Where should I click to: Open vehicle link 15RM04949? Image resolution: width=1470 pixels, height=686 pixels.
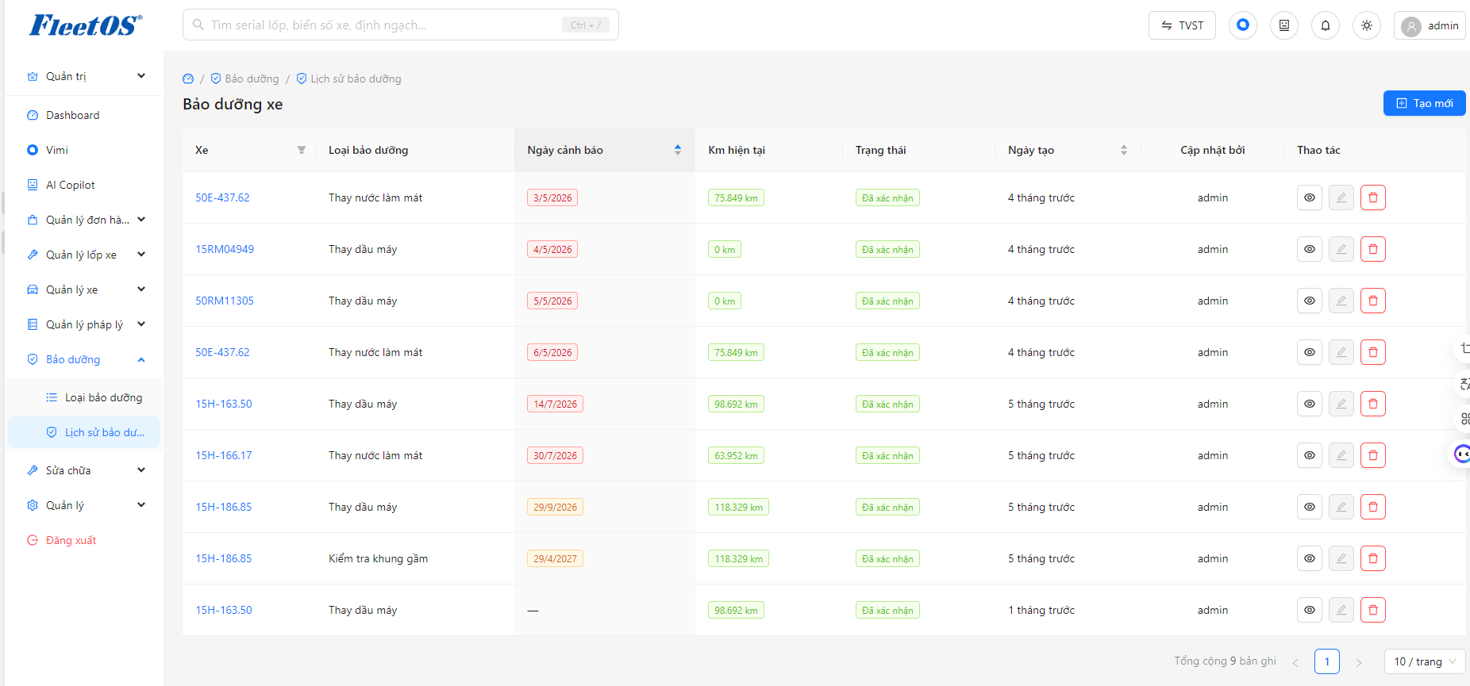[225, 249]
